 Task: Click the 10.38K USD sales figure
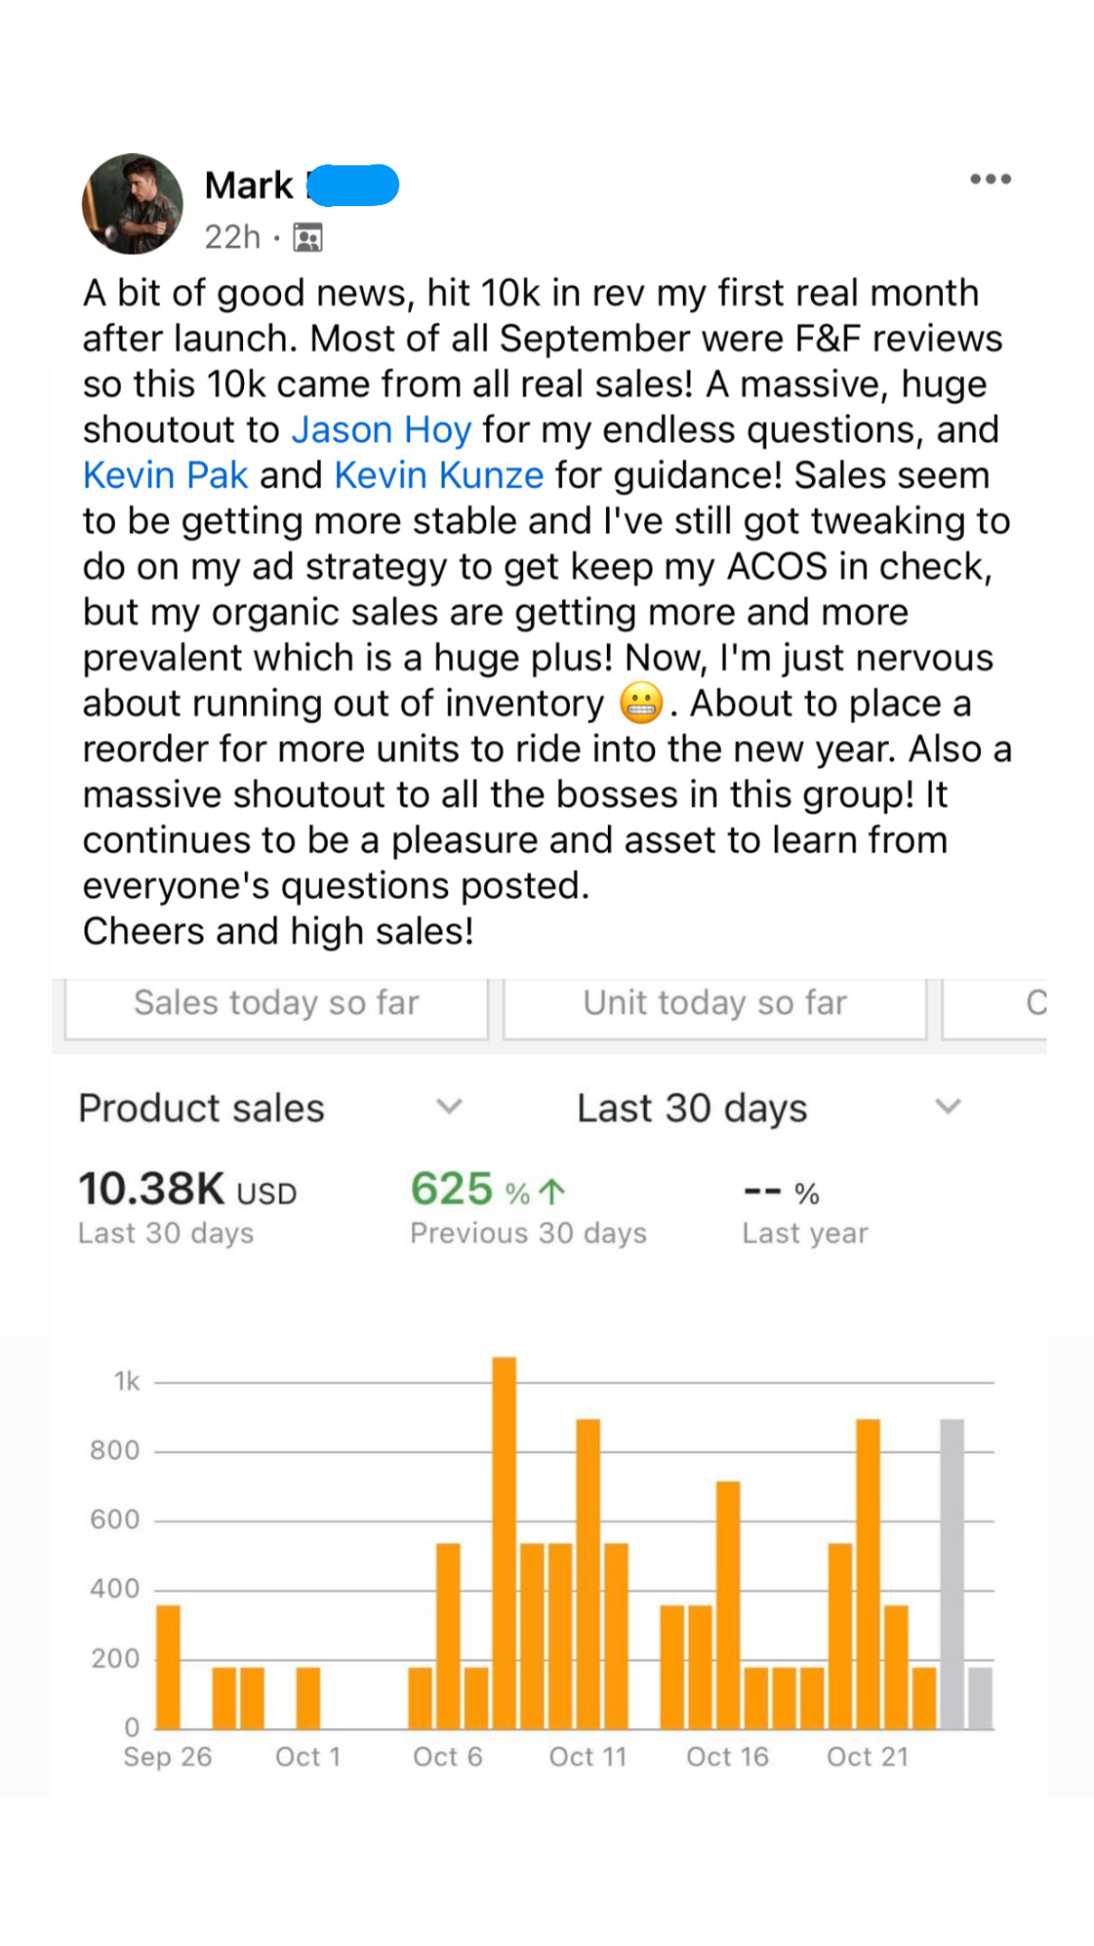pos(187,1190)
